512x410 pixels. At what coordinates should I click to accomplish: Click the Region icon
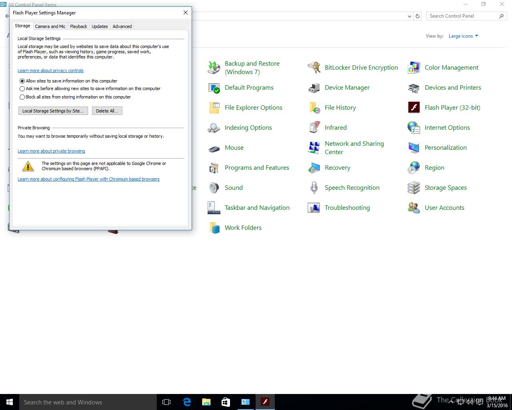pyautogui.click(x=414, y=168)
